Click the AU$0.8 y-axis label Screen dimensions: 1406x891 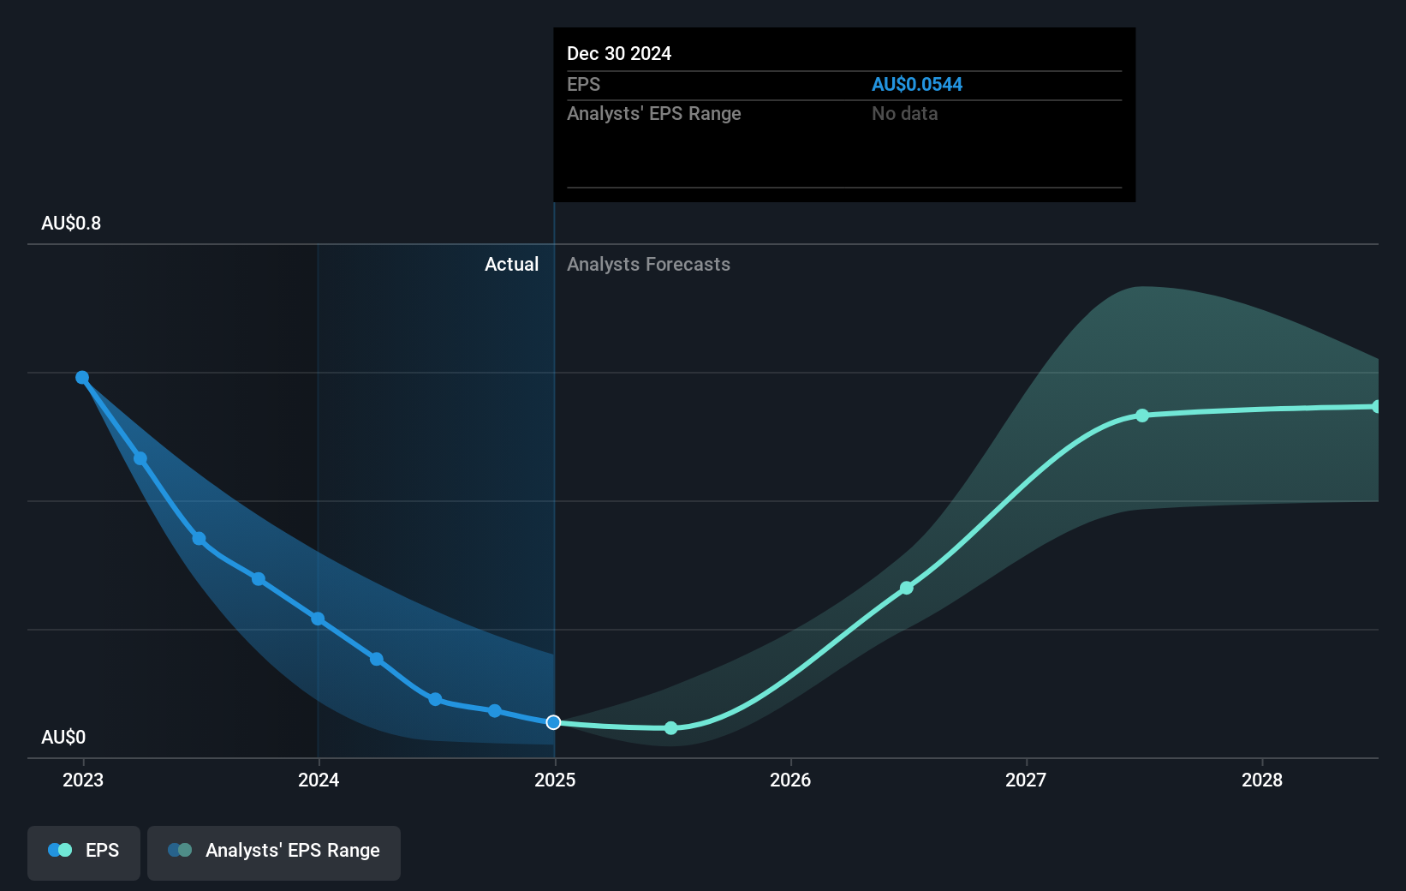[71, 224]
